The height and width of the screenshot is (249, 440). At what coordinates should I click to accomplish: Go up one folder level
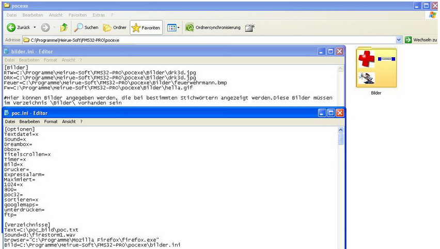click(64, 27)
